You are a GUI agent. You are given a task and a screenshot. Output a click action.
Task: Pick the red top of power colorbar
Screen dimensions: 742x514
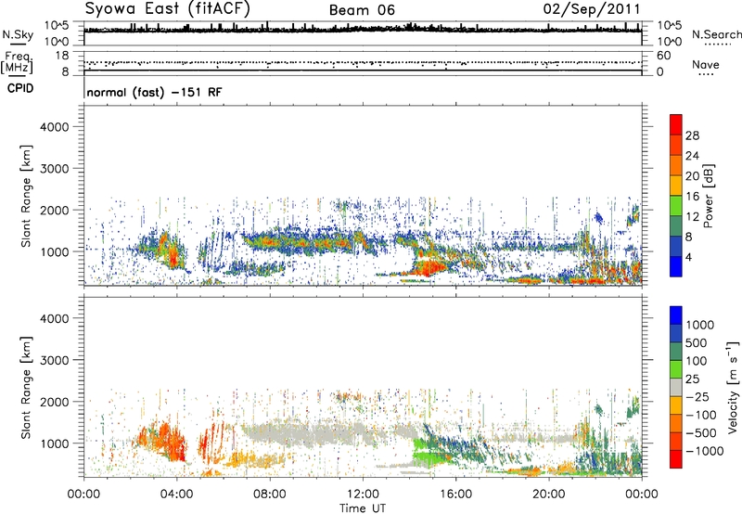[x=676, y=124]
